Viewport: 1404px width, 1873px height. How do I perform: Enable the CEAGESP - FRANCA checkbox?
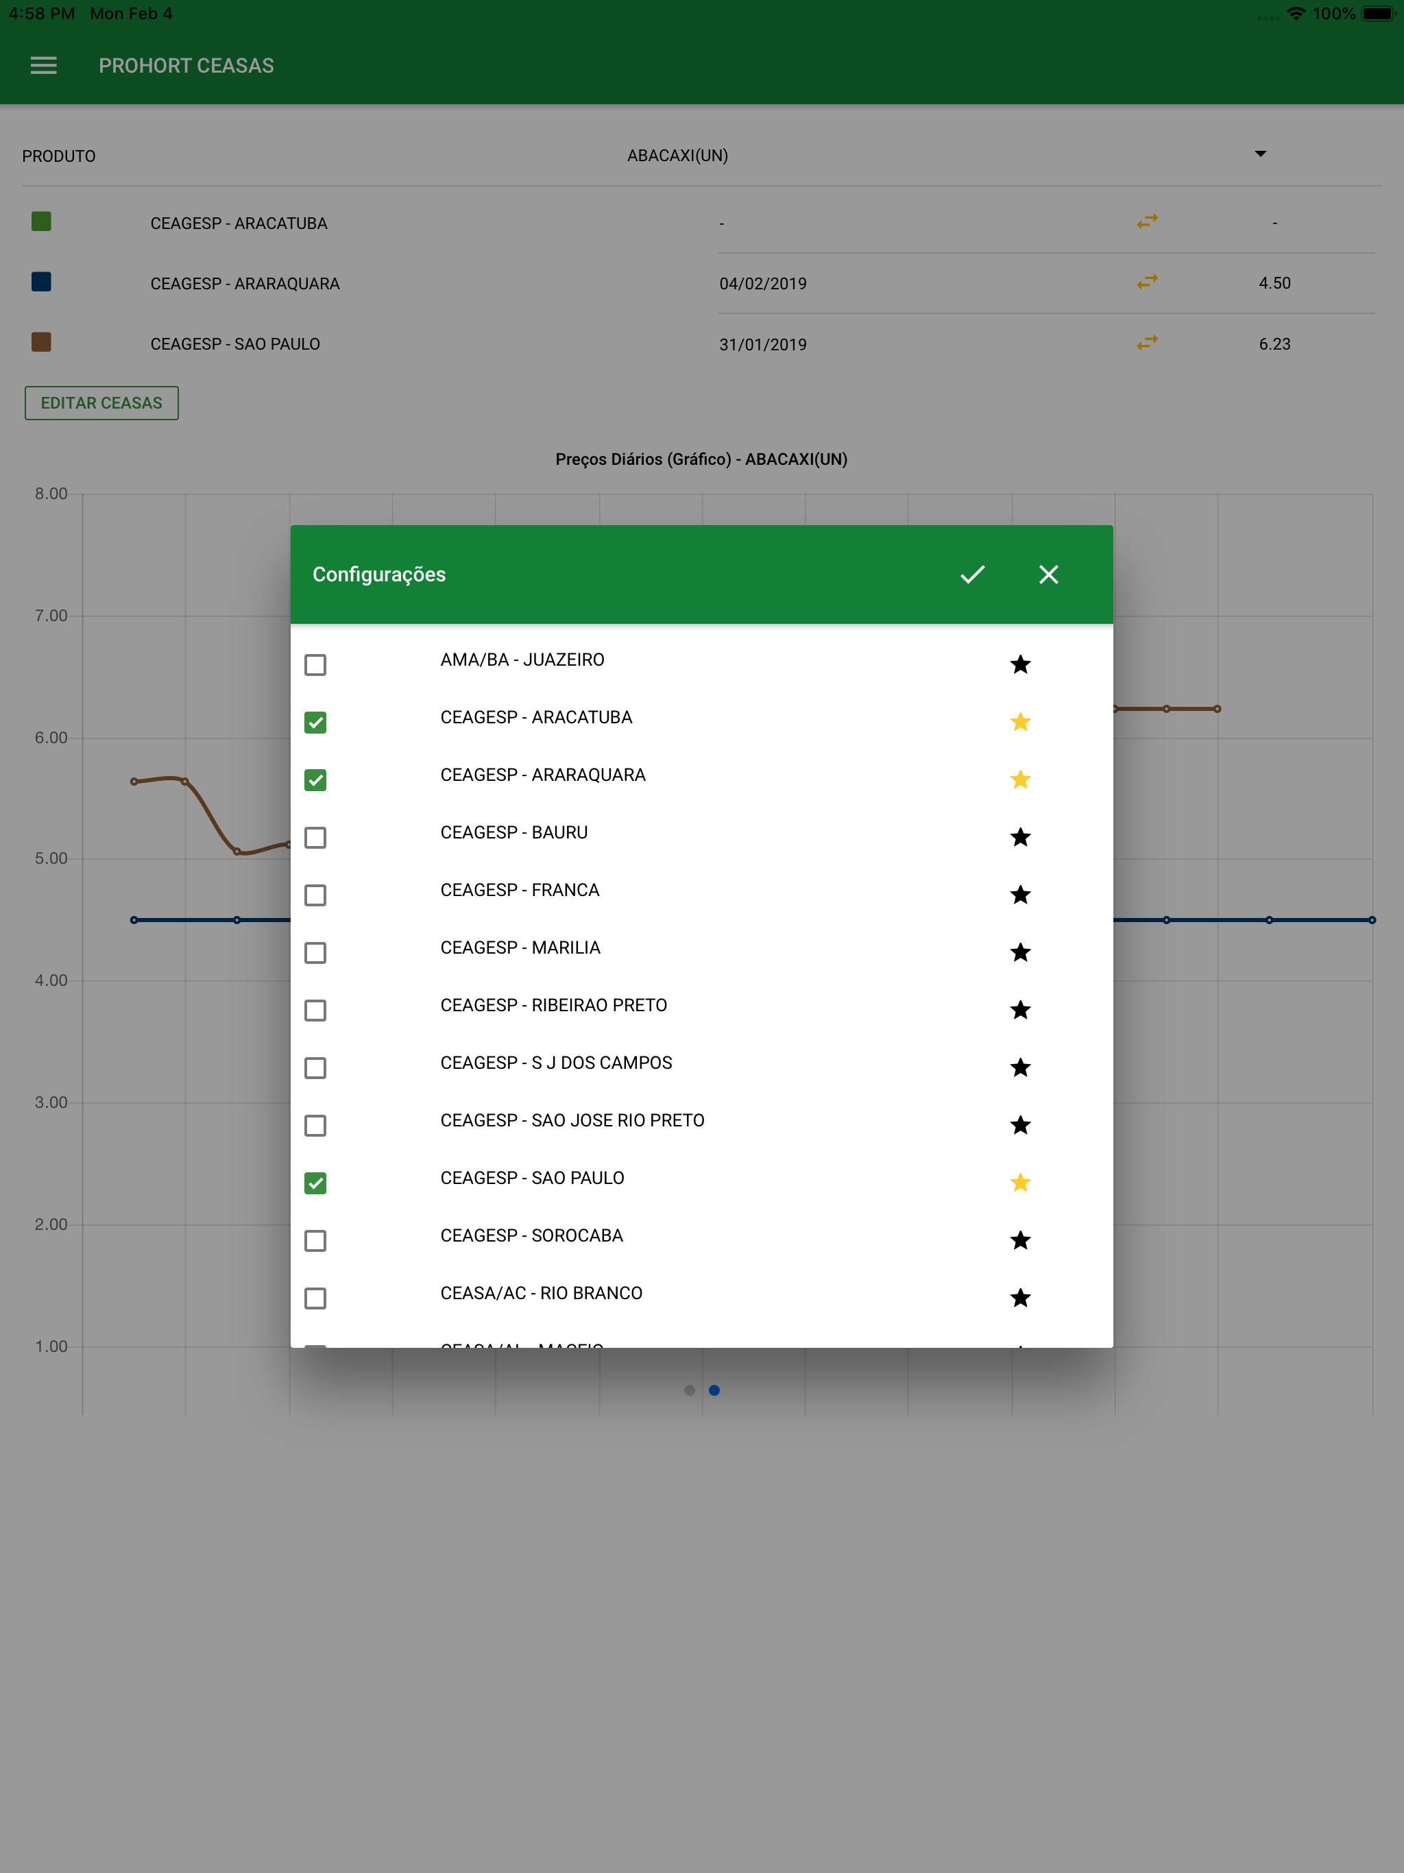point(315,895)
